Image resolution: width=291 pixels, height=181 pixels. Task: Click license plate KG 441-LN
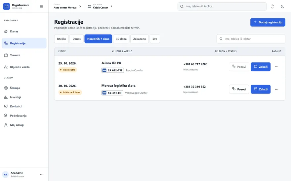click(x=112, y=93)
